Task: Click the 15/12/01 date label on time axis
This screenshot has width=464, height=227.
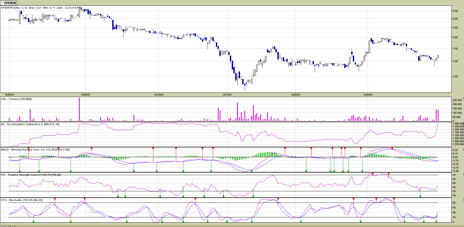Action: click(227, 95)
